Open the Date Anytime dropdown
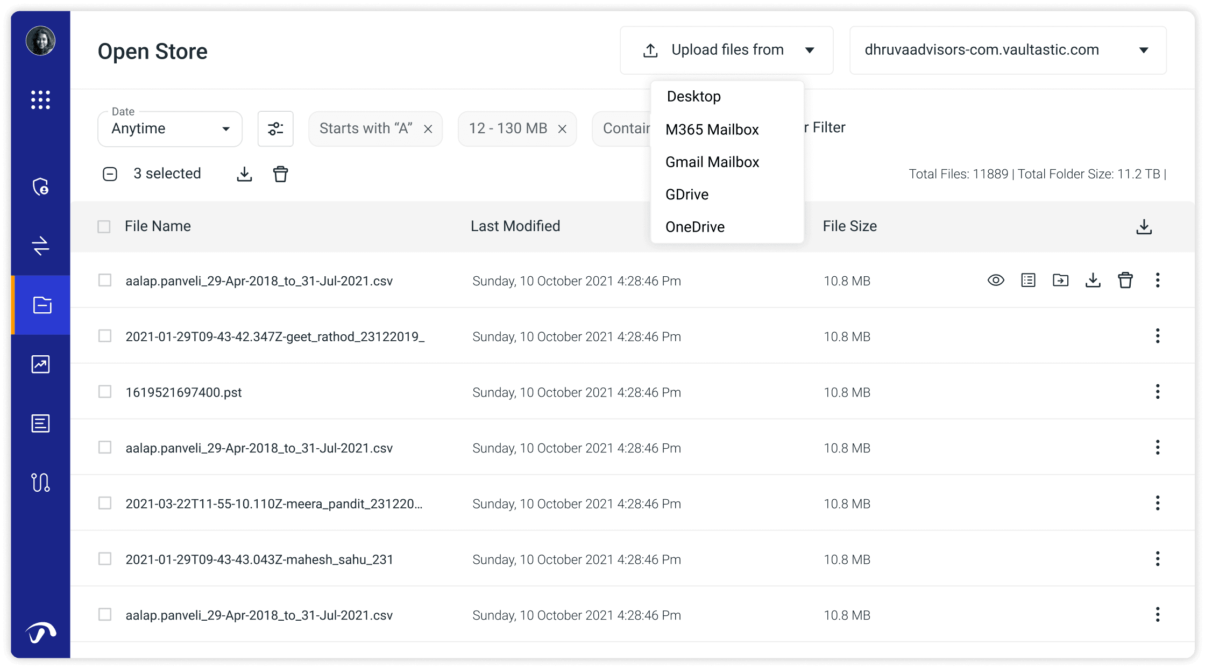 coord(170,129)
